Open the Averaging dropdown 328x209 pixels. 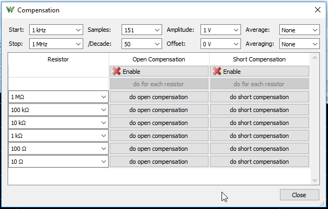coord(299,44)
